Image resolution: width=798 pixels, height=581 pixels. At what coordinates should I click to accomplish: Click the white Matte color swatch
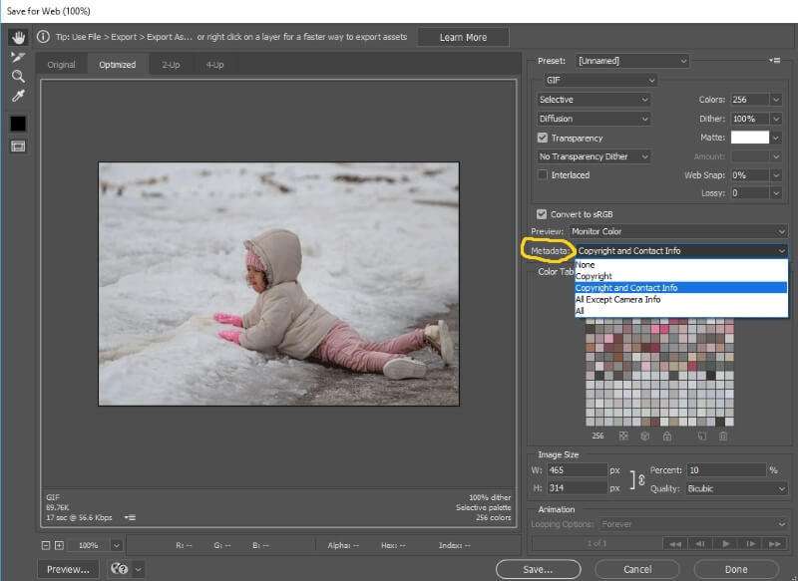point(750,138)
